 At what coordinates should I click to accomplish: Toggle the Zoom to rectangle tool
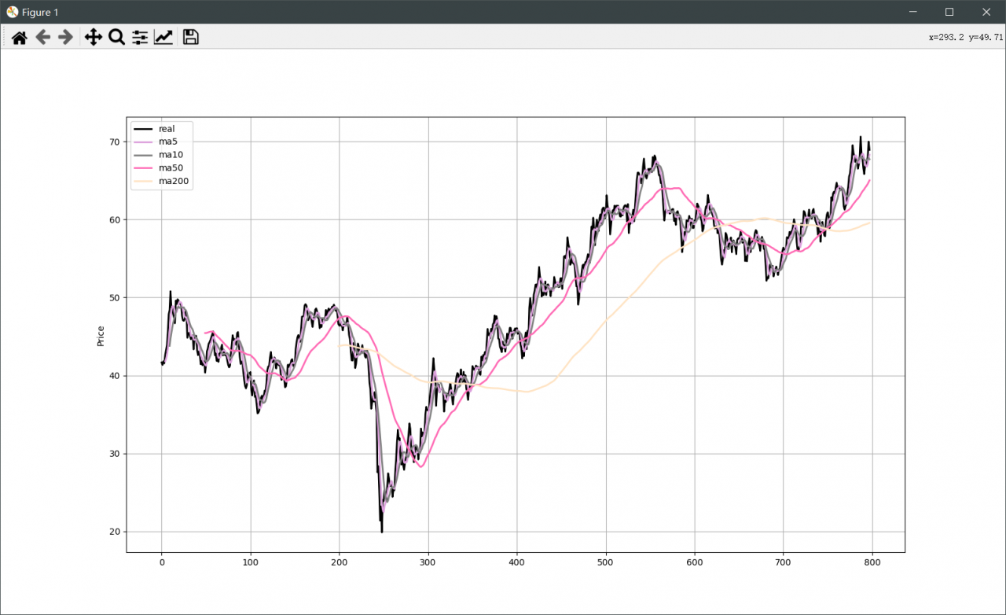pyautogui.click(x=116, y=37)
